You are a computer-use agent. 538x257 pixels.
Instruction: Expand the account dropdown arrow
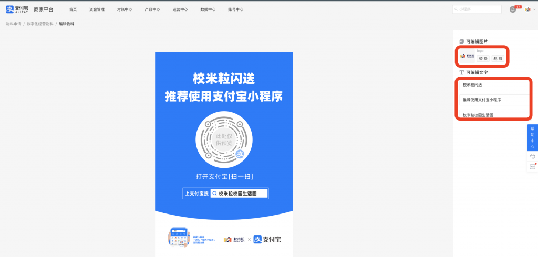tap(534, 9)
